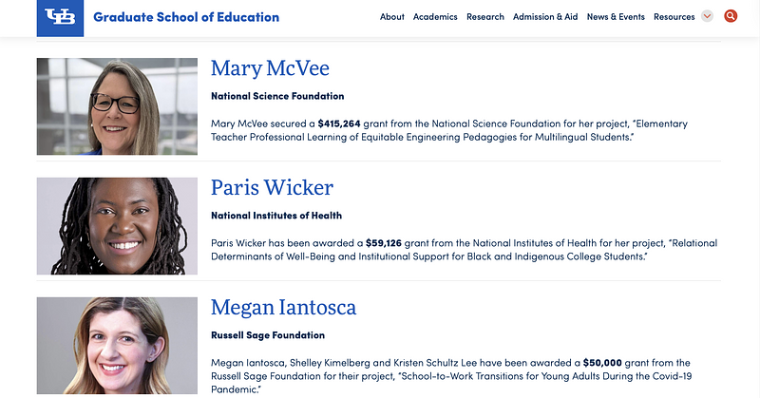This screenshot has width=760, height=398.
Task: Click the Resources menu label
Action: tap(674, 17)
